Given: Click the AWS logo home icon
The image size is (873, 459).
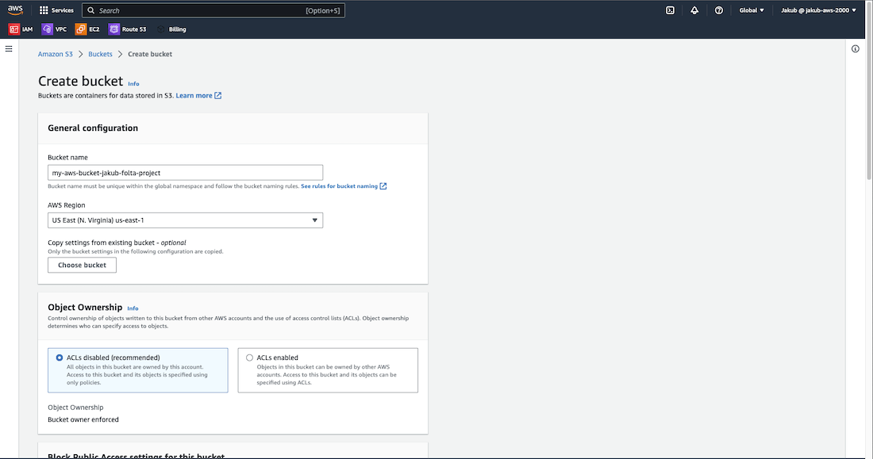Looking at the screenshot, I should [x=16, y=10].
